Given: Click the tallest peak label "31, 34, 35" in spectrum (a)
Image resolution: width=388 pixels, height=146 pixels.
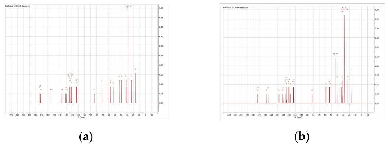Looking at the screenshot, I should 128,6.
